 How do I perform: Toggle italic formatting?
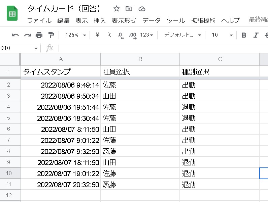pos(256,35)
